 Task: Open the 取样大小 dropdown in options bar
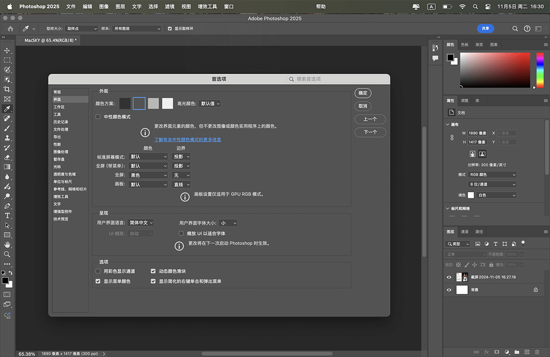click(x=82, y=28)
